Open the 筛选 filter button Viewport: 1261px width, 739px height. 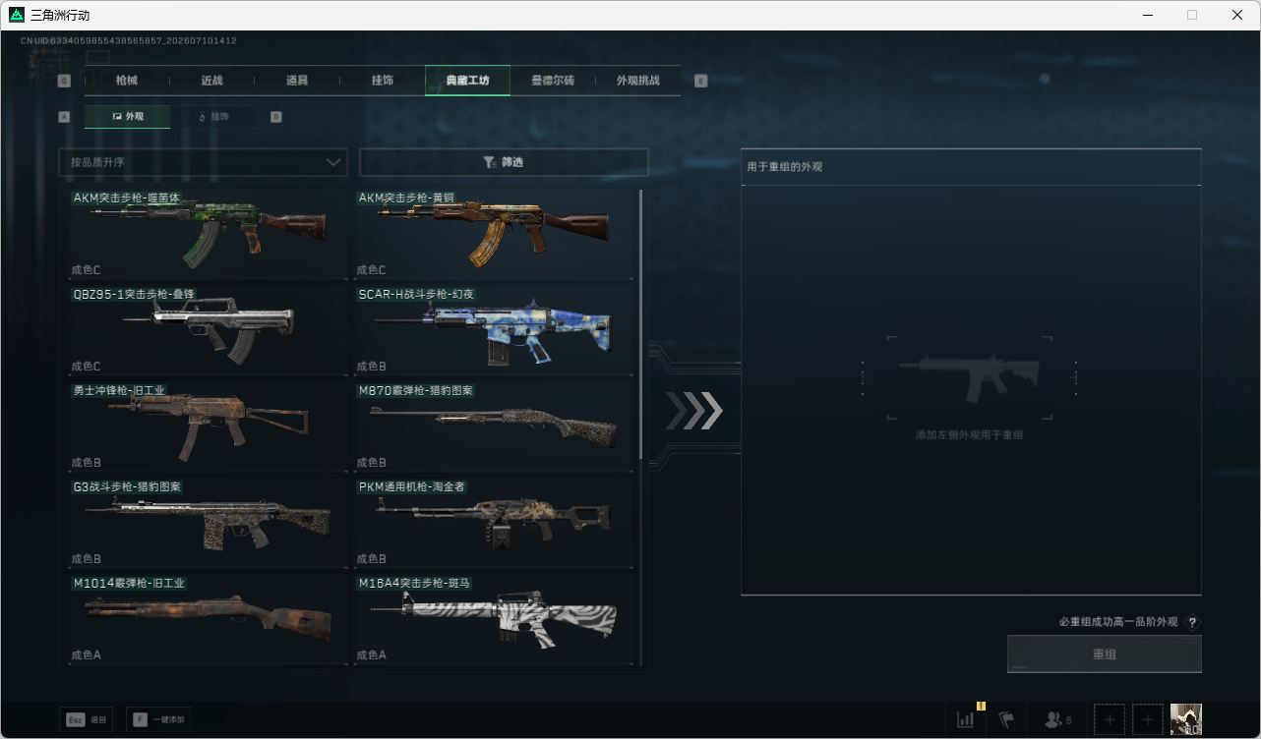click(504, 162)
